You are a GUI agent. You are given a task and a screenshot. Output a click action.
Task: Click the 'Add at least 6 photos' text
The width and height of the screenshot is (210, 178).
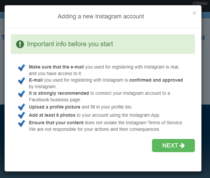pos(52,115)
